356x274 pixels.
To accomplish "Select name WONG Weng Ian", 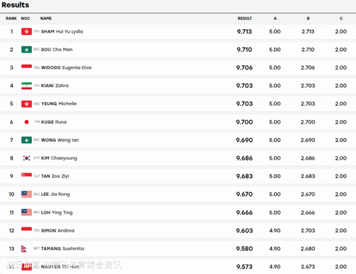I will click(60, 140).
